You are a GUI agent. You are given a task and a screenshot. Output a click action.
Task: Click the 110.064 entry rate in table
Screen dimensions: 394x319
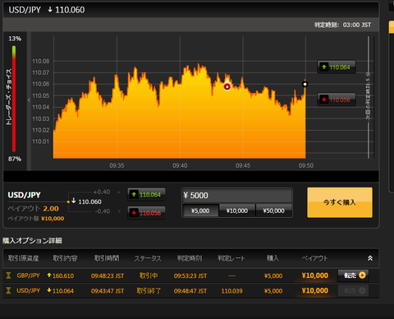(x=63, y=291)
